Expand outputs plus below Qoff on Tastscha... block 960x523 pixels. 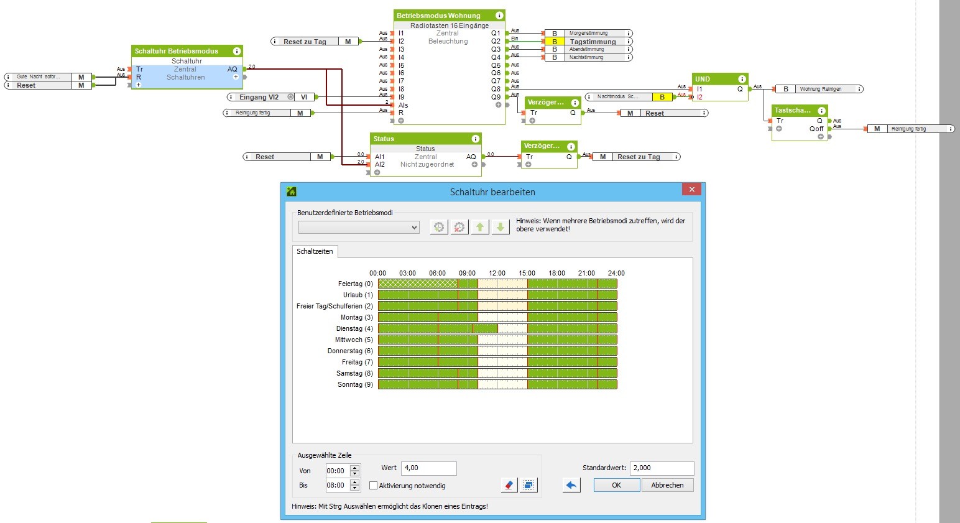[821, 136]
